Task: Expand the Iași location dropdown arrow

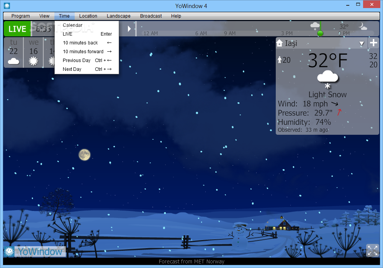Action: click(362, 43)
